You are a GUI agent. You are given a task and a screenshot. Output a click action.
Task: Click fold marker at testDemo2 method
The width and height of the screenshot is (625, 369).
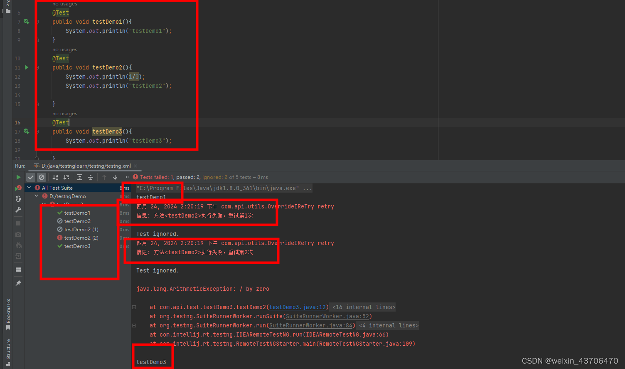click(37, 67)
